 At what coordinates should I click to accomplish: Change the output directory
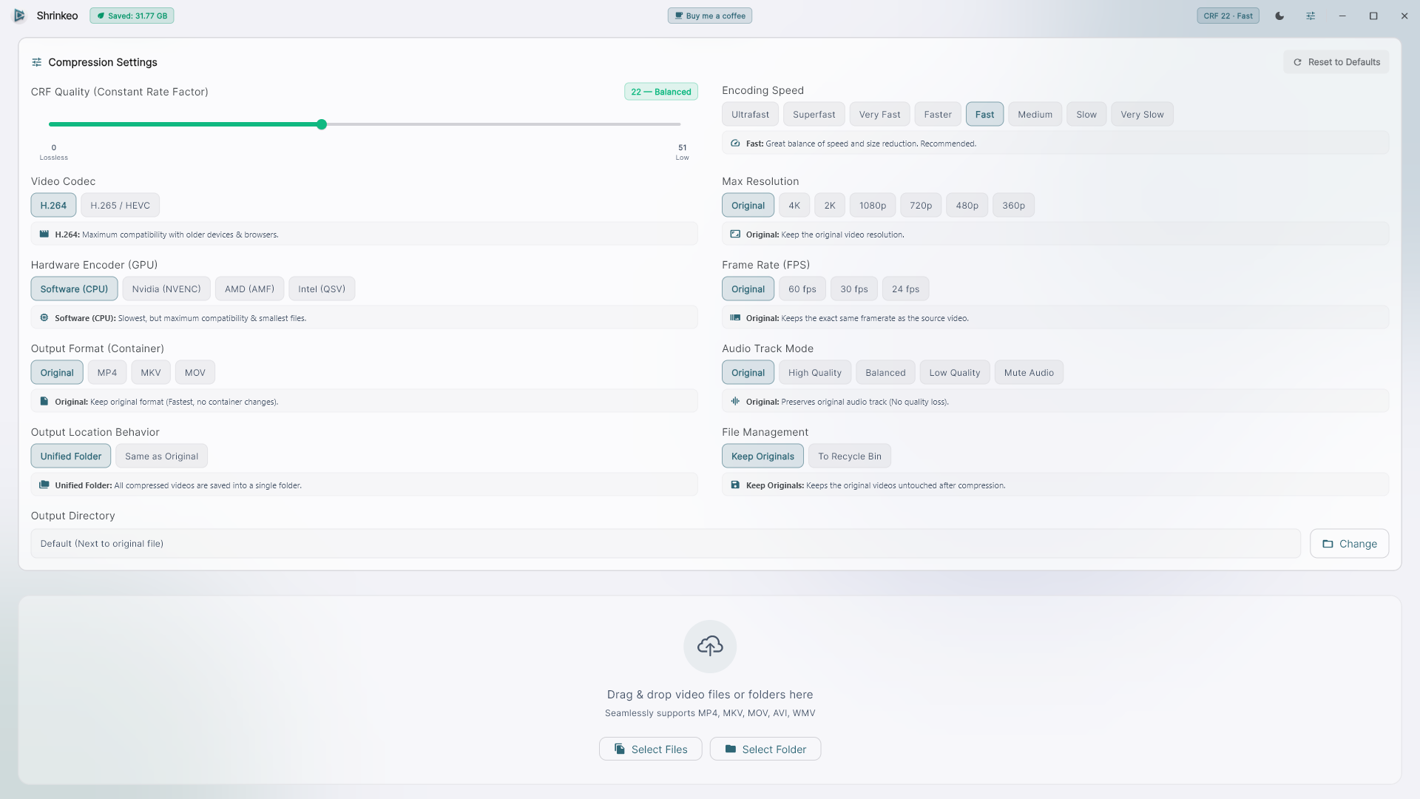(x=1350, y=544)
